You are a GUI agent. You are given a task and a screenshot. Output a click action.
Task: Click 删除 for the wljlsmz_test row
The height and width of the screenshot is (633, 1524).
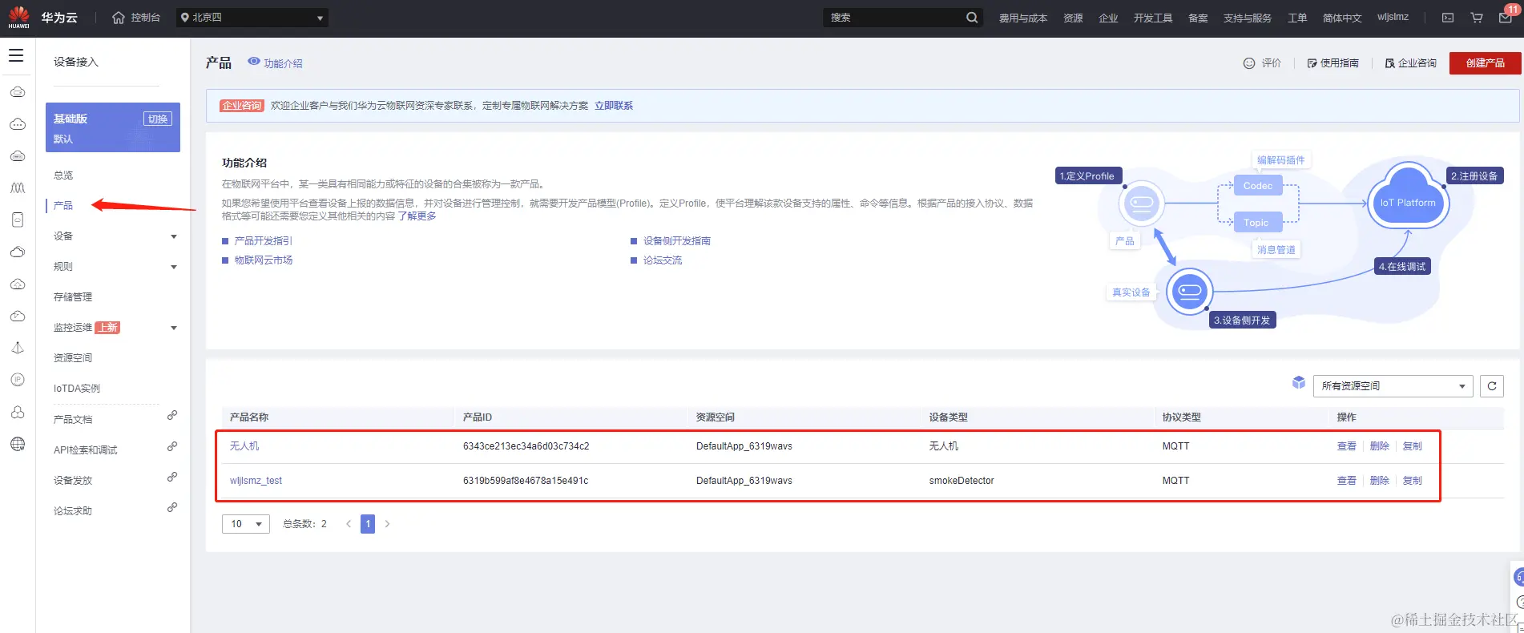tap(1380, 481)
